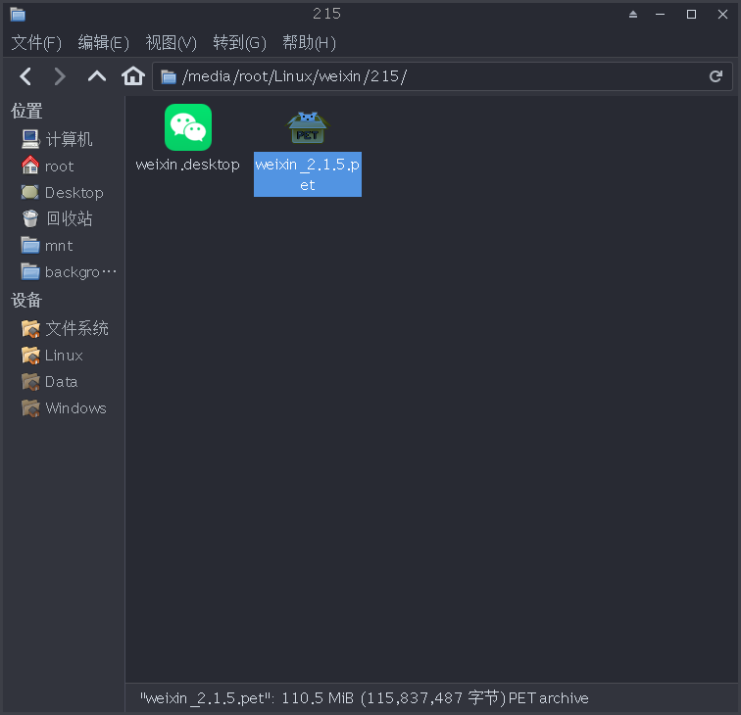This screenshot has width=741, height=715.
Task: Click the 设备 devices header
Action: tap(26, 301)
